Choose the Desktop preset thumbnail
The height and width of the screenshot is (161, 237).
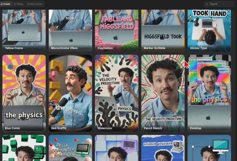(209, 93)
